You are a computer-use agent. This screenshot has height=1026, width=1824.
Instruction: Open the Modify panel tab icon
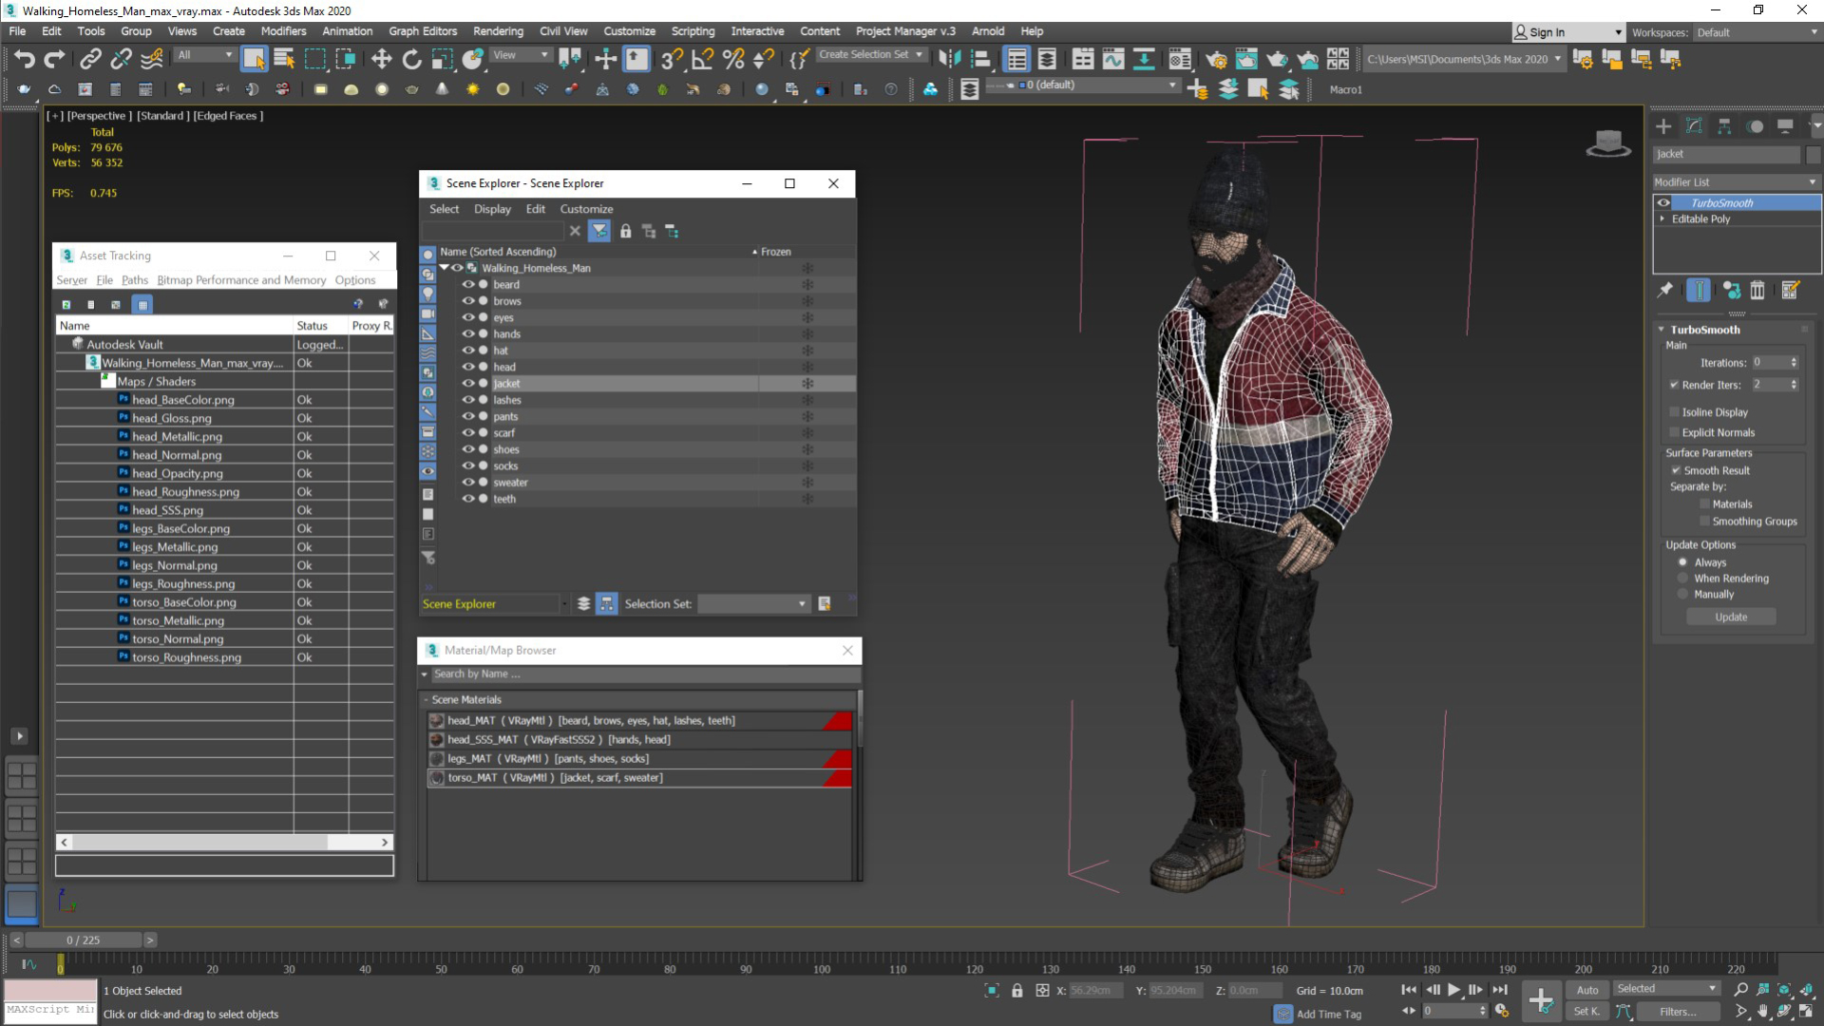1693,126
